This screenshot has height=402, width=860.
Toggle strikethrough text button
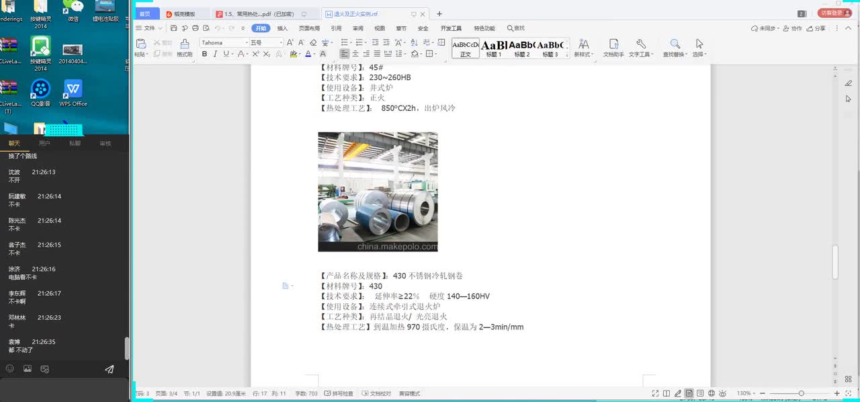click(x=241, y=54)
